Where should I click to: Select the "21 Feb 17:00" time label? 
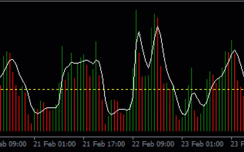pyautogui.click(x=104, y=144)
